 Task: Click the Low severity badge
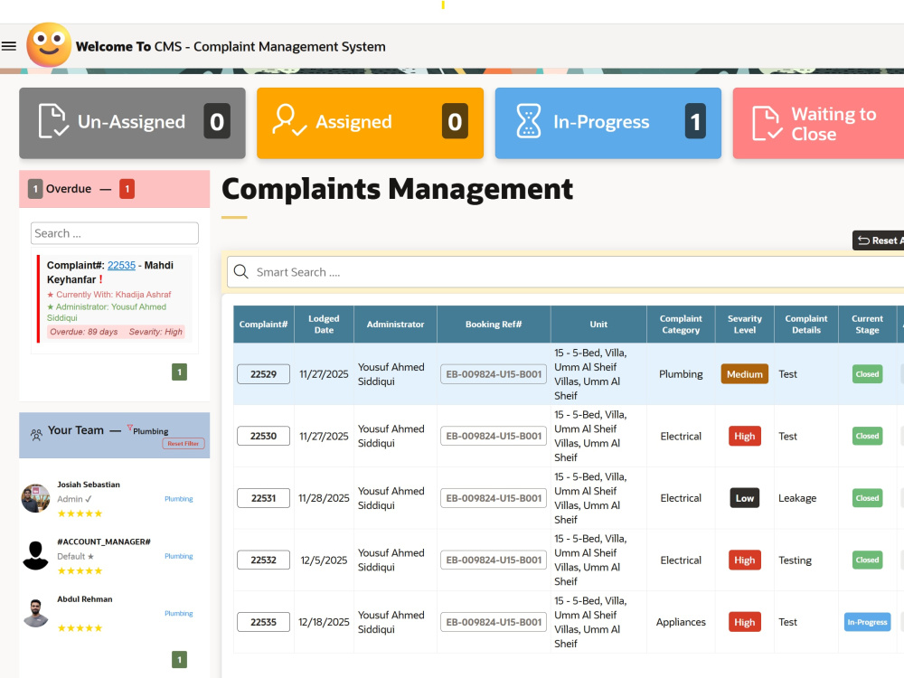(x=744, y=498)
